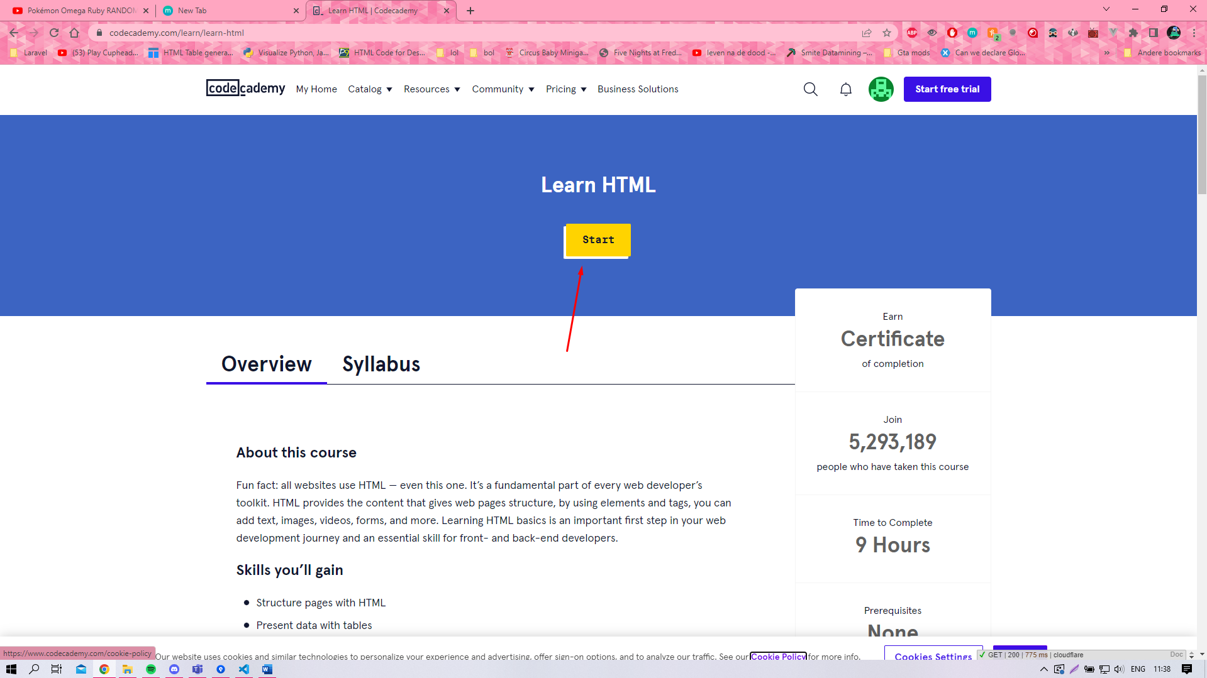The height and width of the screenshot is (678, 1207).
Task: Show hidden bookmarks with the chevron
Action: (1106, 53)
